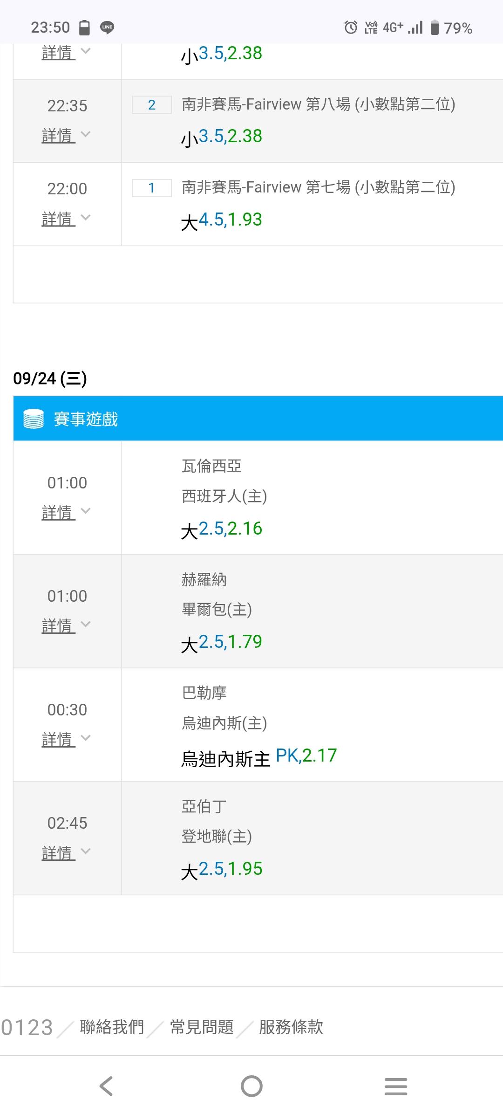Click the number 1 badge for Fairview 第七場
The width and height of the screenshot is (503, 1113).
[x=152, y=188]
